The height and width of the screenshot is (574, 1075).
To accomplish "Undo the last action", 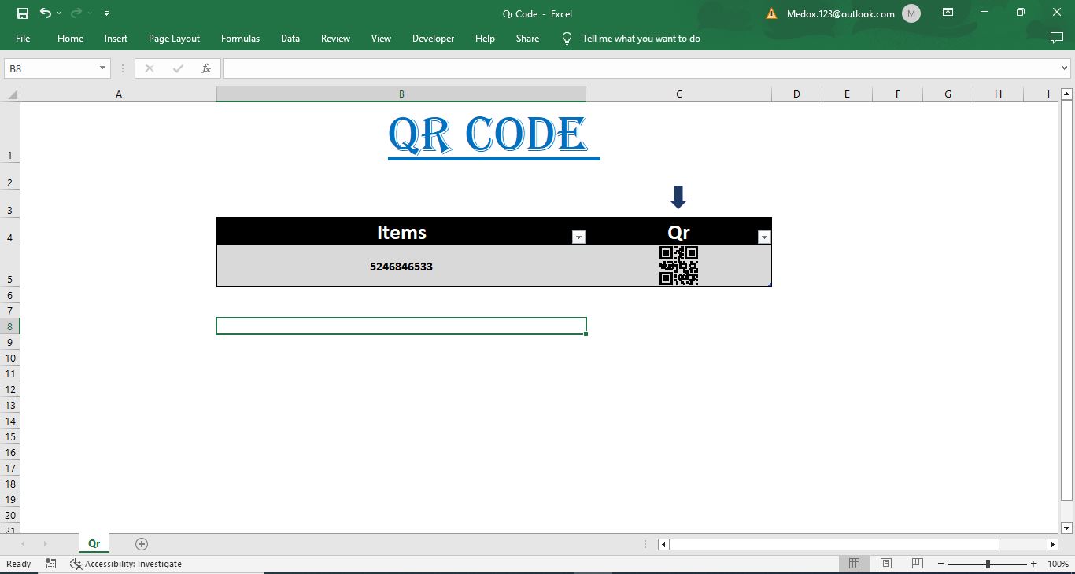I will click(x=45, y=13).
